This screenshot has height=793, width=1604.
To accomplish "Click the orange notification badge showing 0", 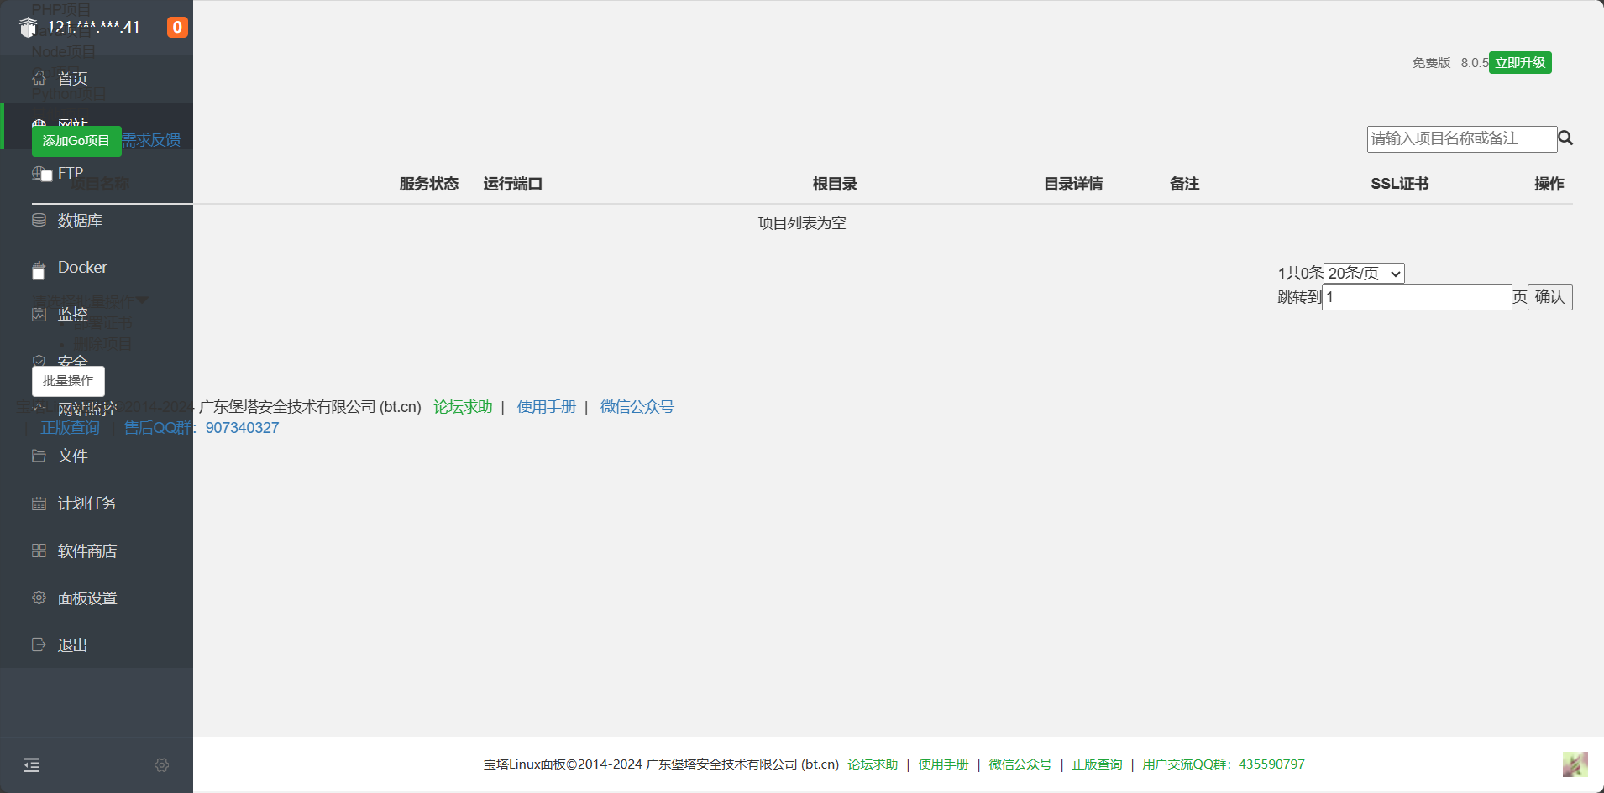I will (x=177, y=27).
